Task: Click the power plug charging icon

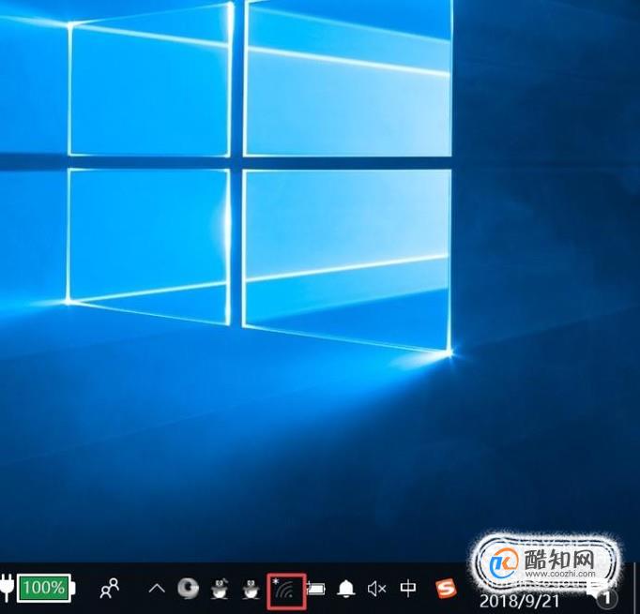Action: [7, 587]
